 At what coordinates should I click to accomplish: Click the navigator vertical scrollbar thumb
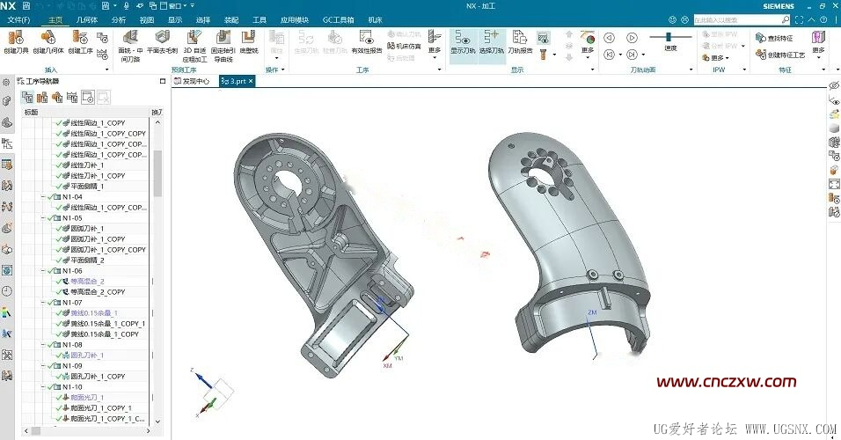(157, 173)
